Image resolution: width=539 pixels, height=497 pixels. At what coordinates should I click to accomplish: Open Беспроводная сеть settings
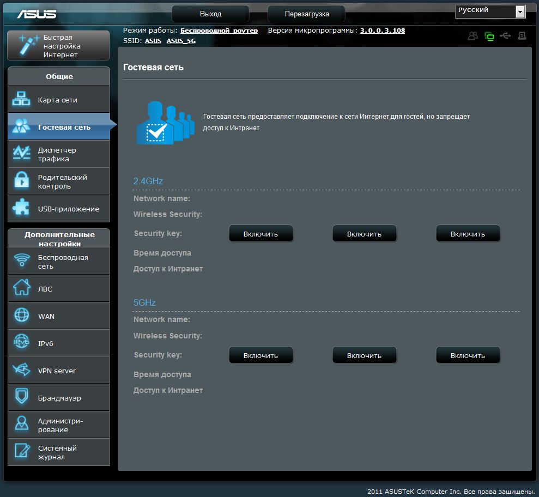click(59, 261)
